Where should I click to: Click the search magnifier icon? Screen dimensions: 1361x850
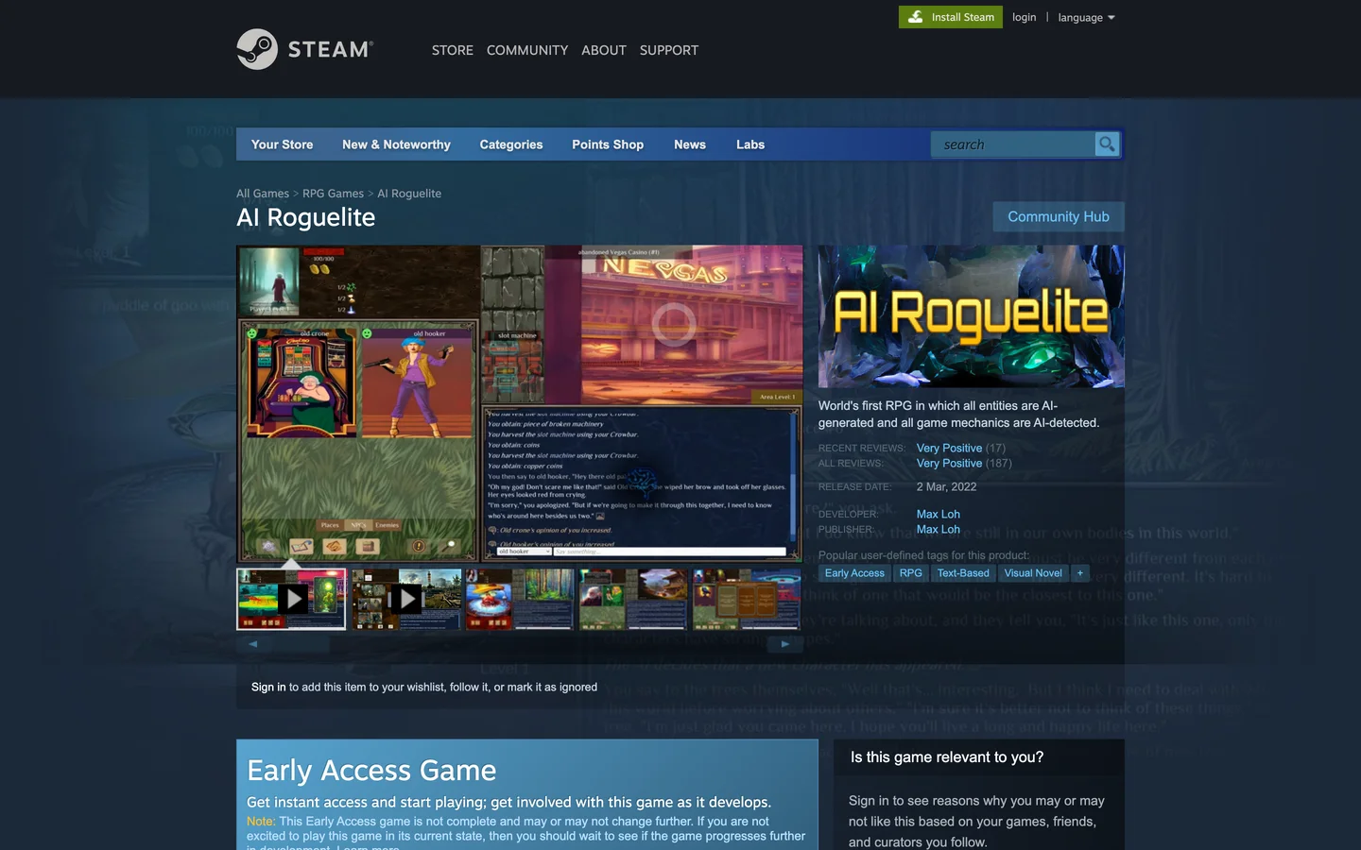tap(1106, 144)
